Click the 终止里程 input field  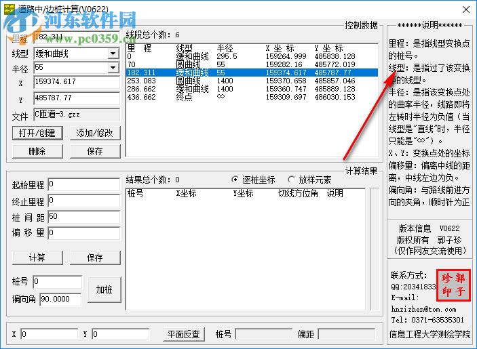point(84,201)
